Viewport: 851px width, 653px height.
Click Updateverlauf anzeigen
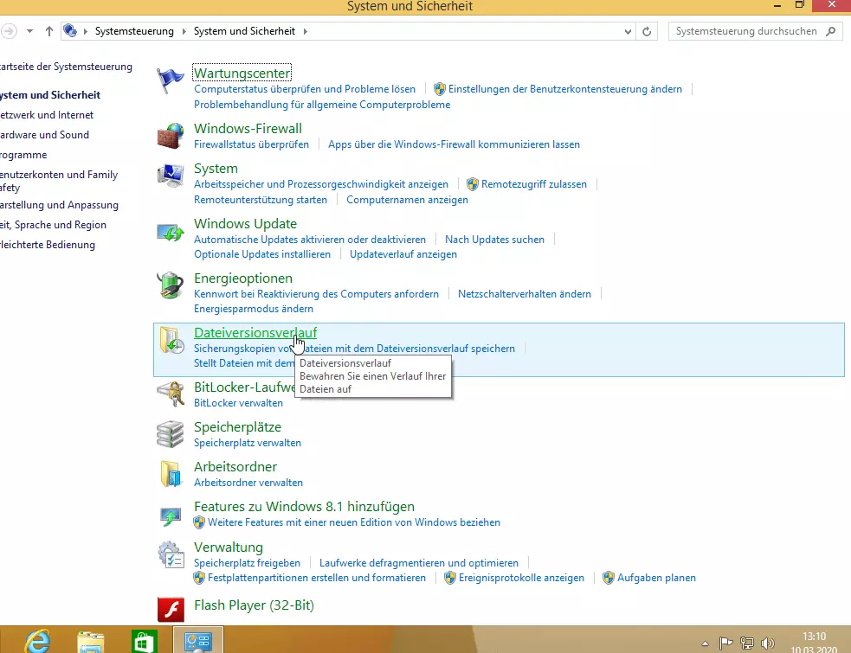[x=403, y=254]
